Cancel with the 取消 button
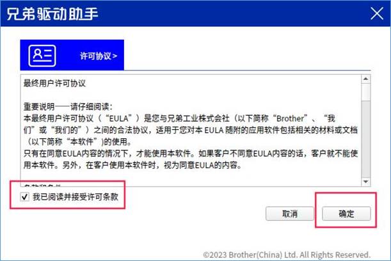Viewport: 391px width, 261px height. tap(290, 214)
